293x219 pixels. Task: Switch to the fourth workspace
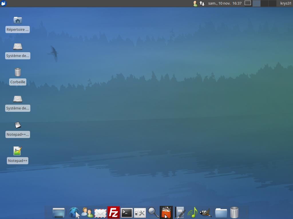pyautogui.click(x=272, y=3)
